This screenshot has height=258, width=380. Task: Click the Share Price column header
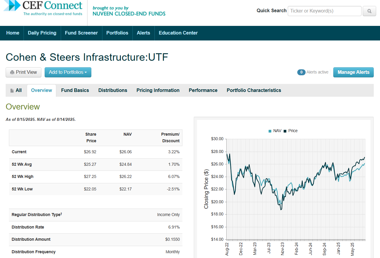click(x=91, y=137)
